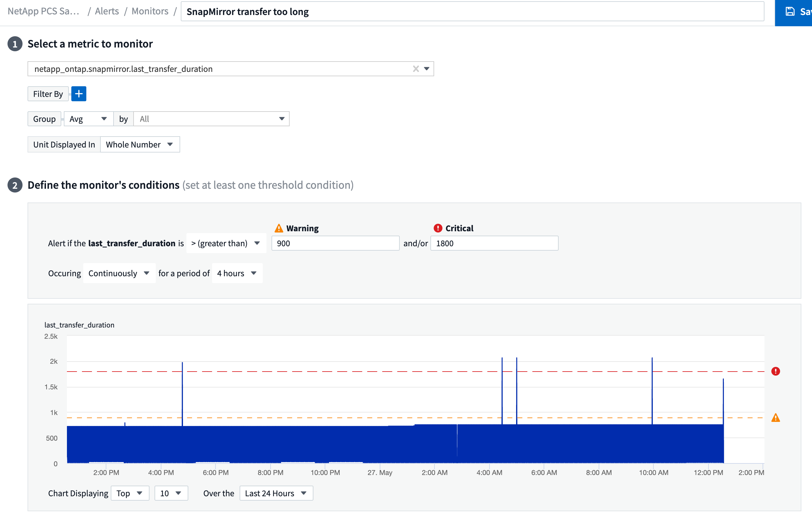Click the Warning triangle icon

[x=278, y=227]
